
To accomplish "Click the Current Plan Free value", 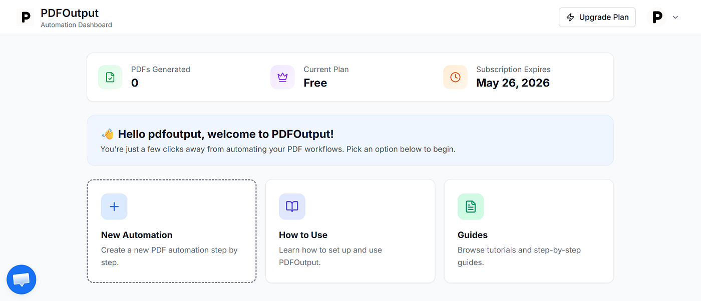I will pyautogui.click(x=315, y=83).
